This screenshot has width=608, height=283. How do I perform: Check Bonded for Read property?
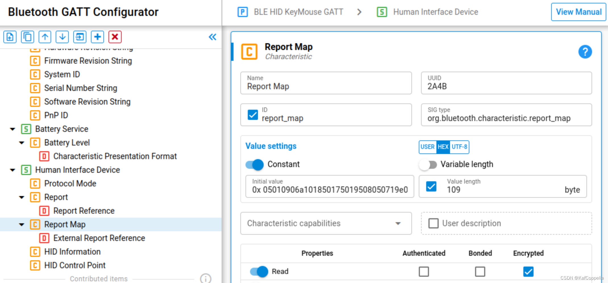click(x=480, y=272)
